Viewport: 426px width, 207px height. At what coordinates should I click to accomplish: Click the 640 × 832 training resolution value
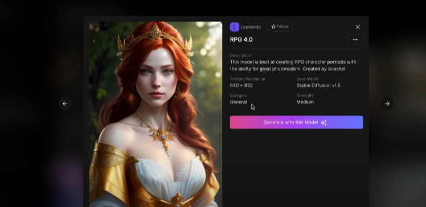point(241,85)
